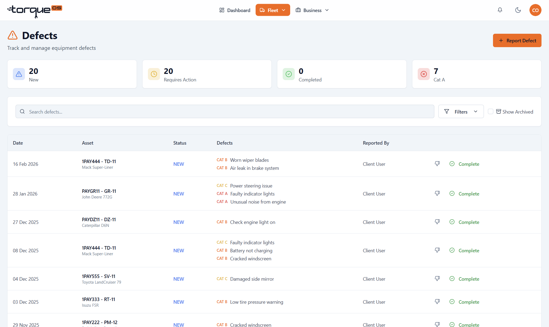Open the notifications bell
Image resolution: width=549 pixels, height=327 pixels.
click(x=500, y=10)
